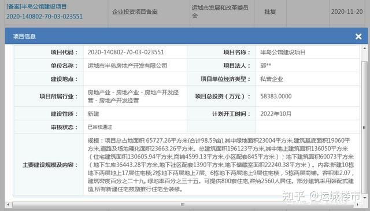
Task: Click the 项目名称 field label
Action: (236, 52)
